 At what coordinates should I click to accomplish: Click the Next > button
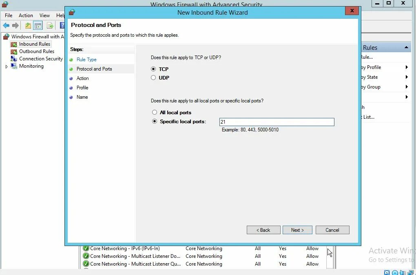297,230
